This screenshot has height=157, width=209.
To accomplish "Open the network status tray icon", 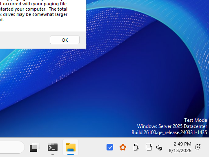I will coord(149,147).
